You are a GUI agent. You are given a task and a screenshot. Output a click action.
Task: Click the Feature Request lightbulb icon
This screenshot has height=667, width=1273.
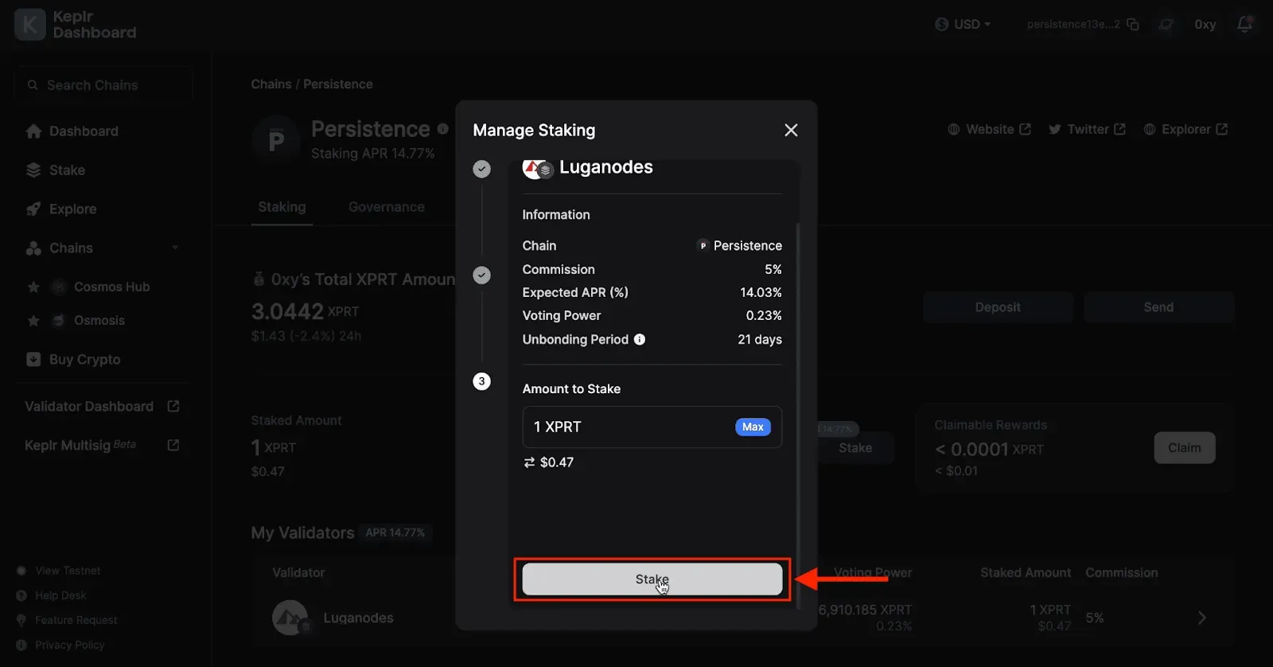21,620
